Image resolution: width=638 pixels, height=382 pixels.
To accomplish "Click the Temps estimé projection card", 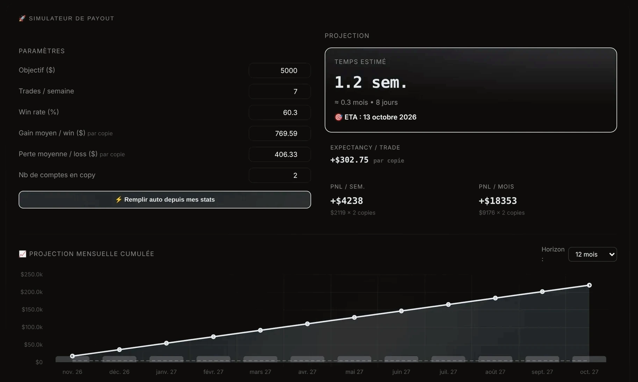I will click(471, 90).
